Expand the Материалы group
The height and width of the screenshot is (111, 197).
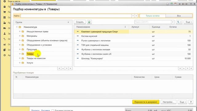20,36
